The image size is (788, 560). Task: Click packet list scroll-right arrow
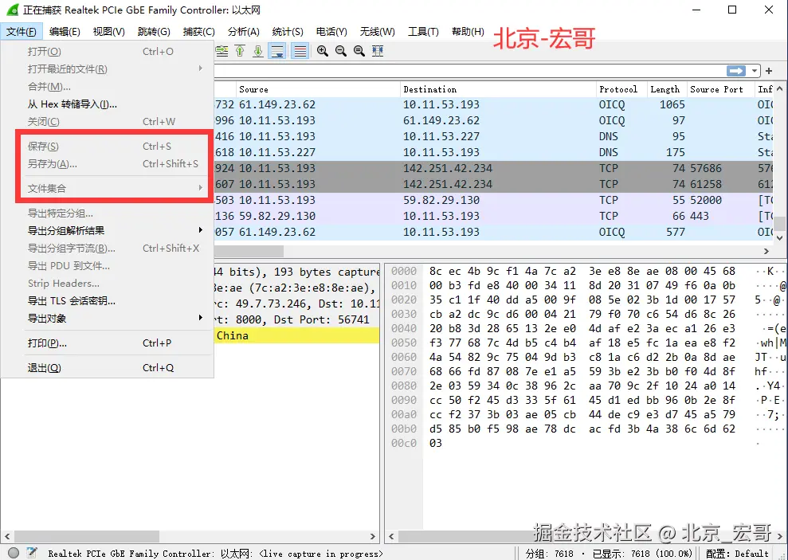[x=766, y=251]
